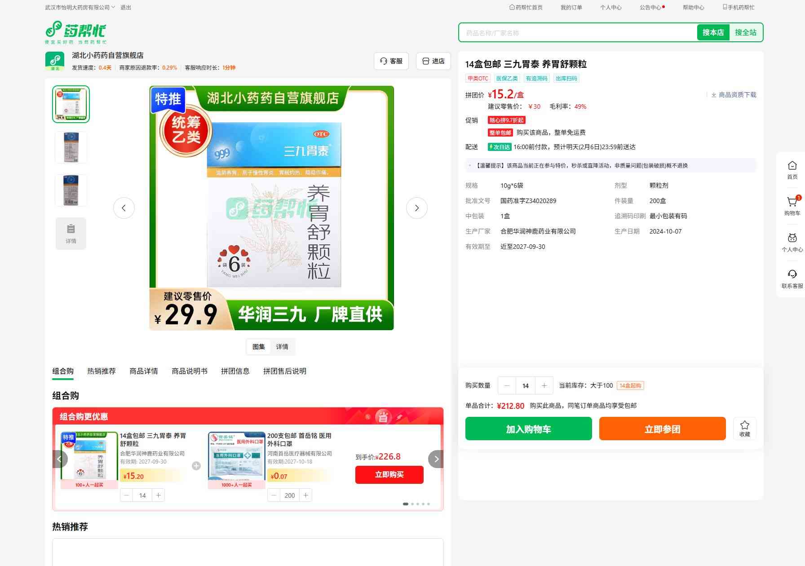Show the previous product image with the left arrow

click(x=124, y=208)
